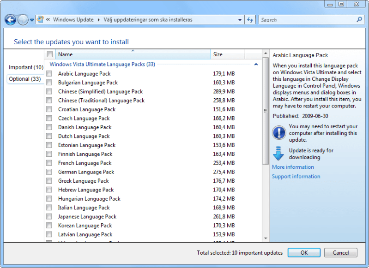
Task: Check the Hebrew Language Pack checkbox
Action: [x=49, y=190]
